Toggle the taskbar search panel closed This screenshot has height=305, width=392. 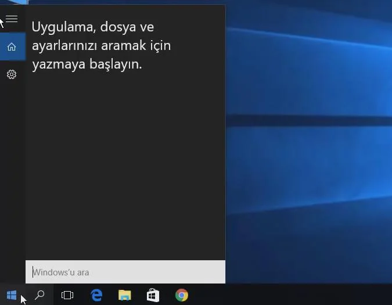39,295
